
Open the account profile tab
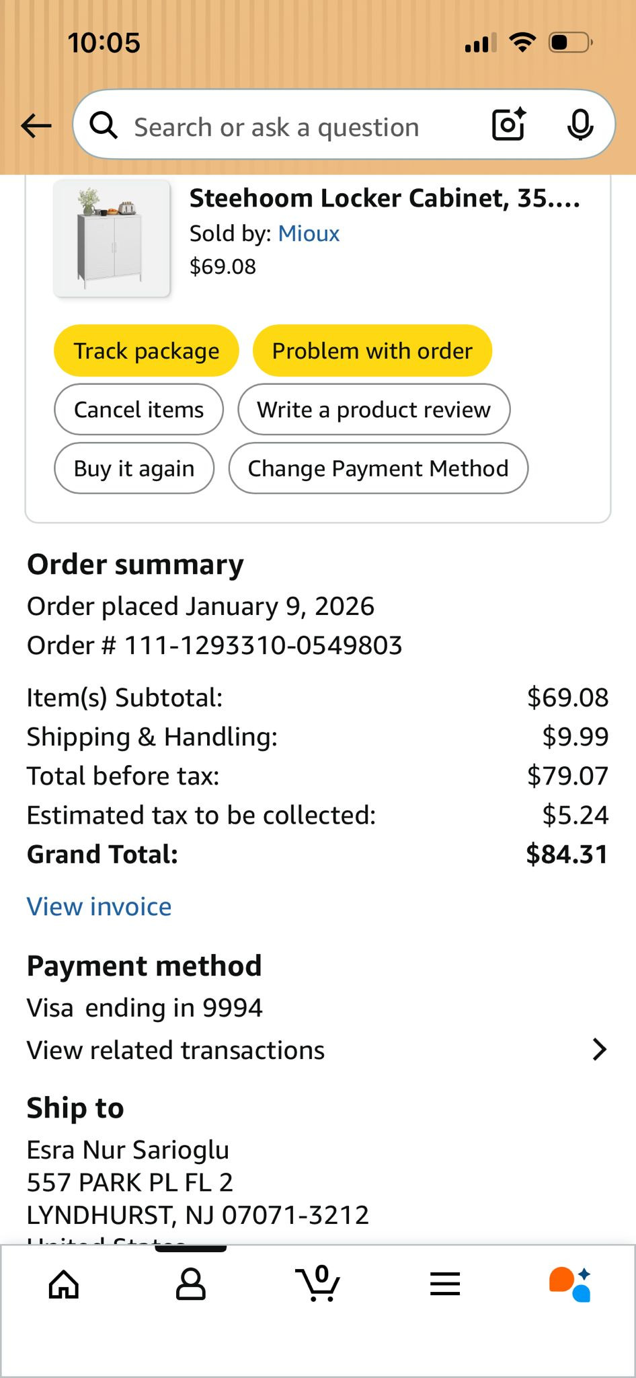point(190,1284)
